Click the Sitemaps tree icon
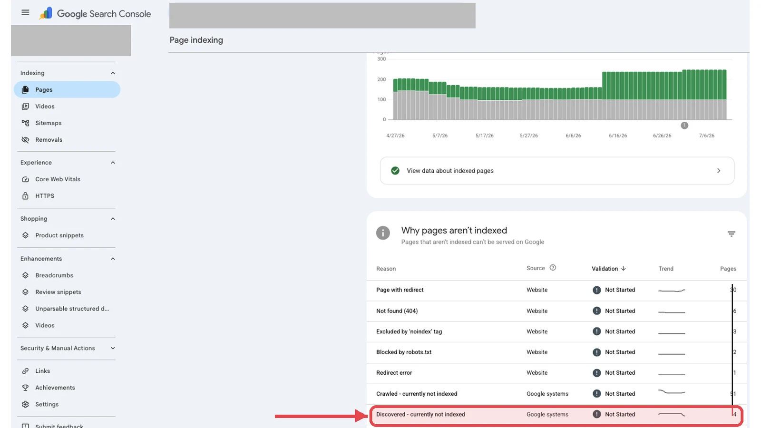Image resolution: width=761 pixels, height=428 pixels. [25, 123]
